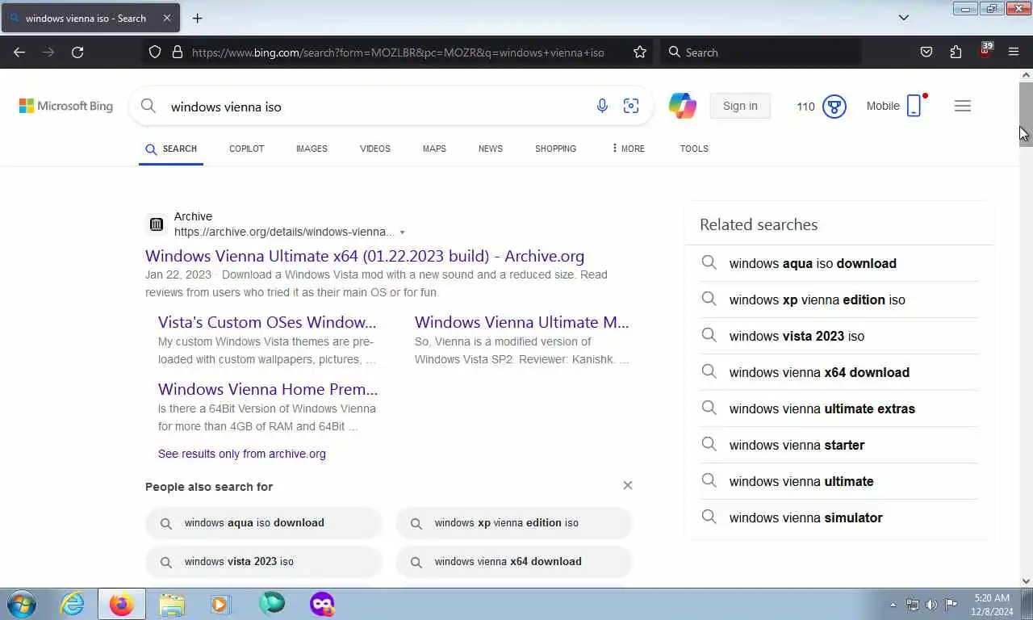Viewport: 1033px width, 620px height.
Task: Open related search 'windows vienna ultimate extras'
Action: tap(839, 408)
